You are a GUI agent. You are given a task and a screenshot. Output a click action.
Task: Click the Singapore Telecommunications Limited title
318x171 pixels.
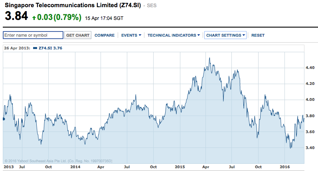tap(73, 5)
